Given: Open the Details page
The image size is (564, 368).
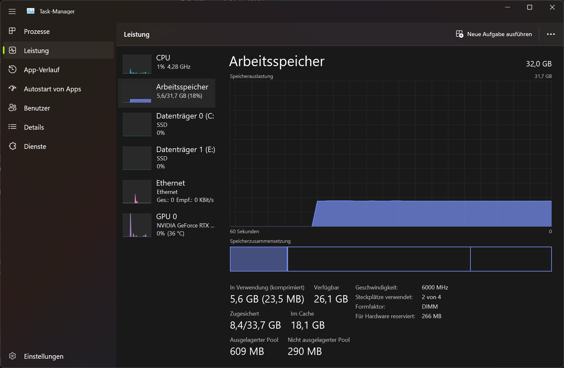Looking at the screenshot, I should pyautogui.click(x=58, y=127).
